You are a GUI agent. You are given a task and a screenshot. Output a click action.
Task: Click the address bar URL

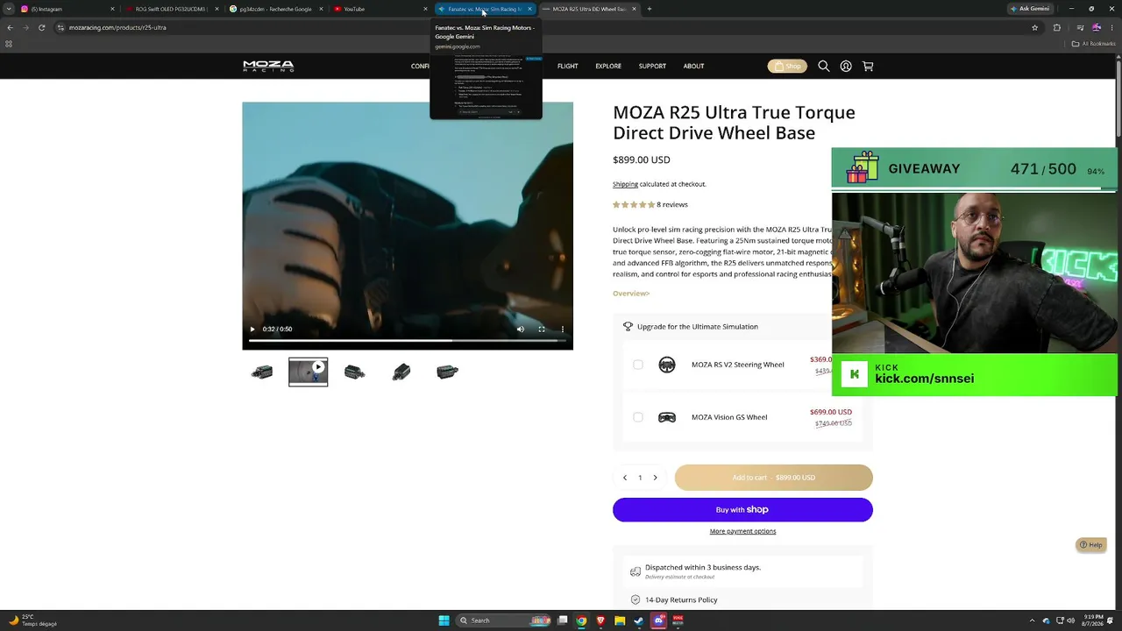click(x=117, y=27)
